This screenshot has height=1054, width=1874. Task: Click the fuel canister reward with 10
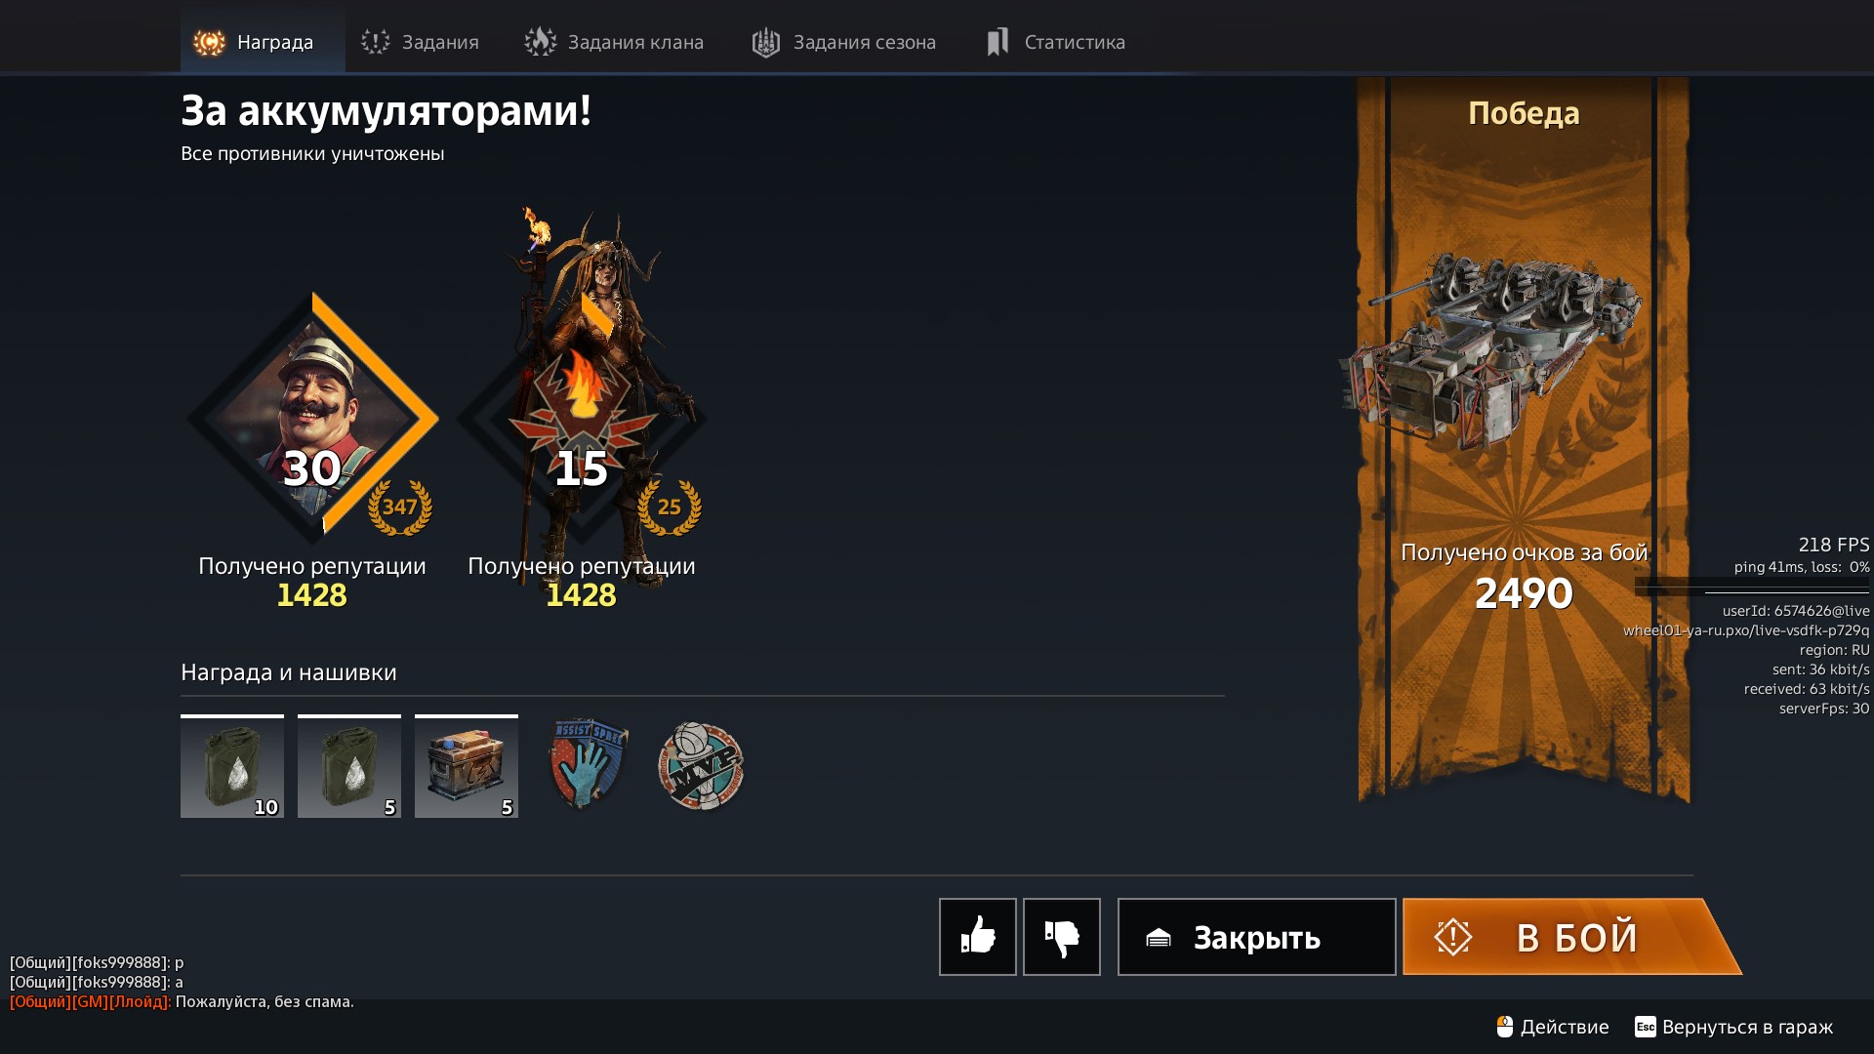coord(232,766)
